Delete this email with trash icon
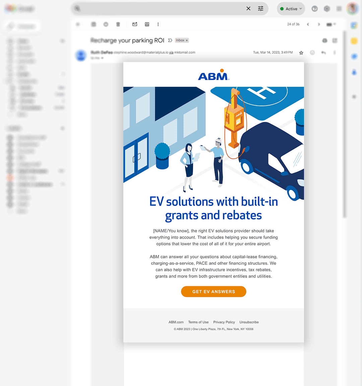362x386 pixels. pyautogui.click(x=118, y=24)
